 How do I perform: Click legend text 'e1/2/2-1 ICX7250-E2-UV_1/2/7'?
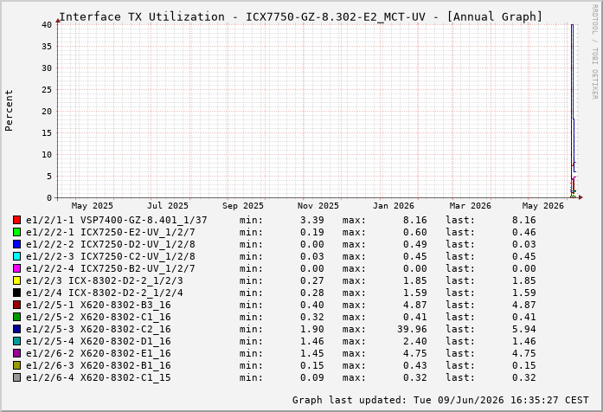coord(111,232)
